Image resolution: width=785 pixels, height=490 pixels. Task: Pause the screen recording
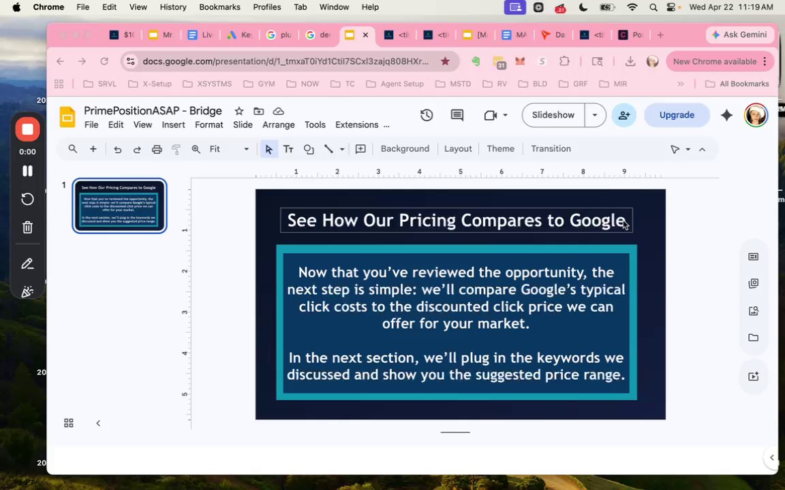(27, 171)
